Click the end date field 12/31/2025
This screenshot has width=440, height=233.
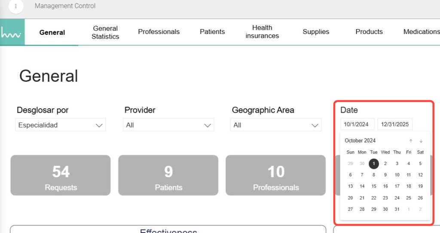395,124
